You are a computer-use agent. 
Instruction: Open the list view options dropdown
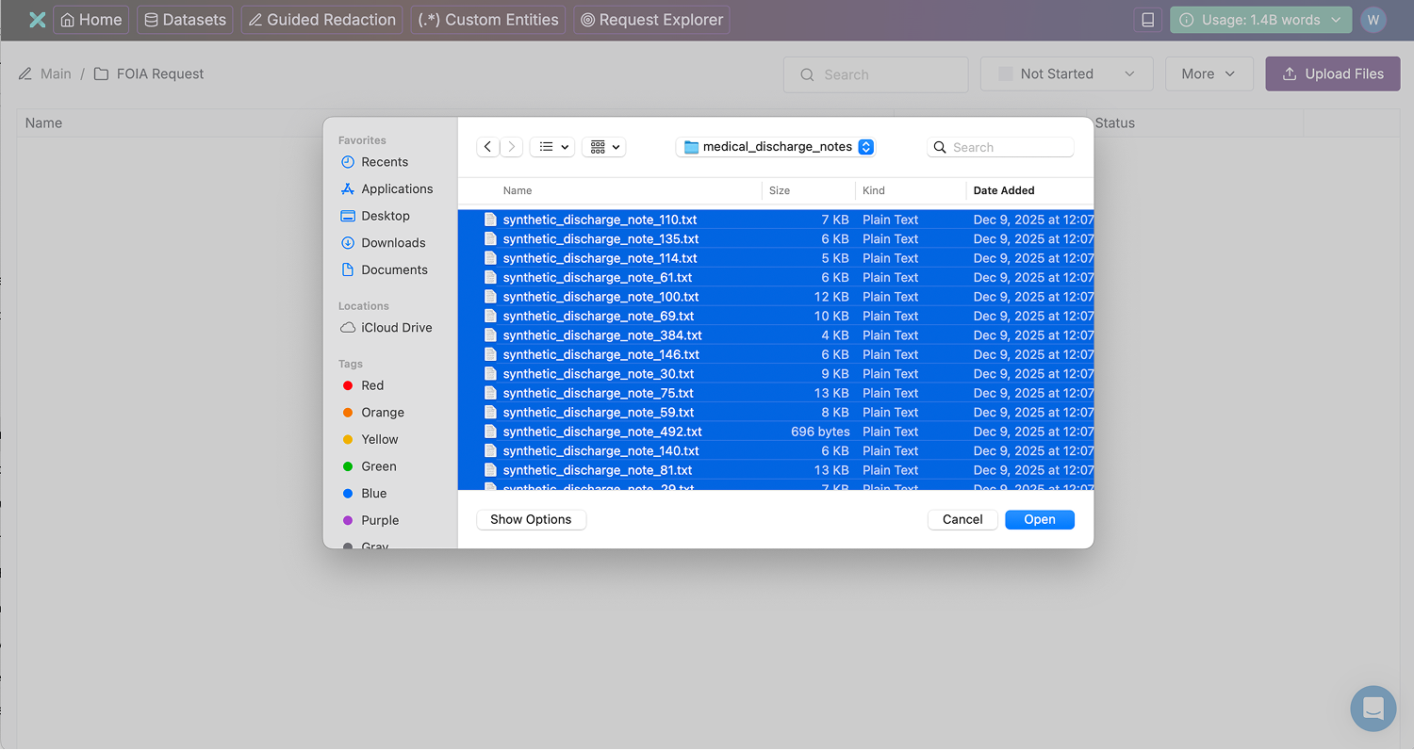tap(552, 147)
